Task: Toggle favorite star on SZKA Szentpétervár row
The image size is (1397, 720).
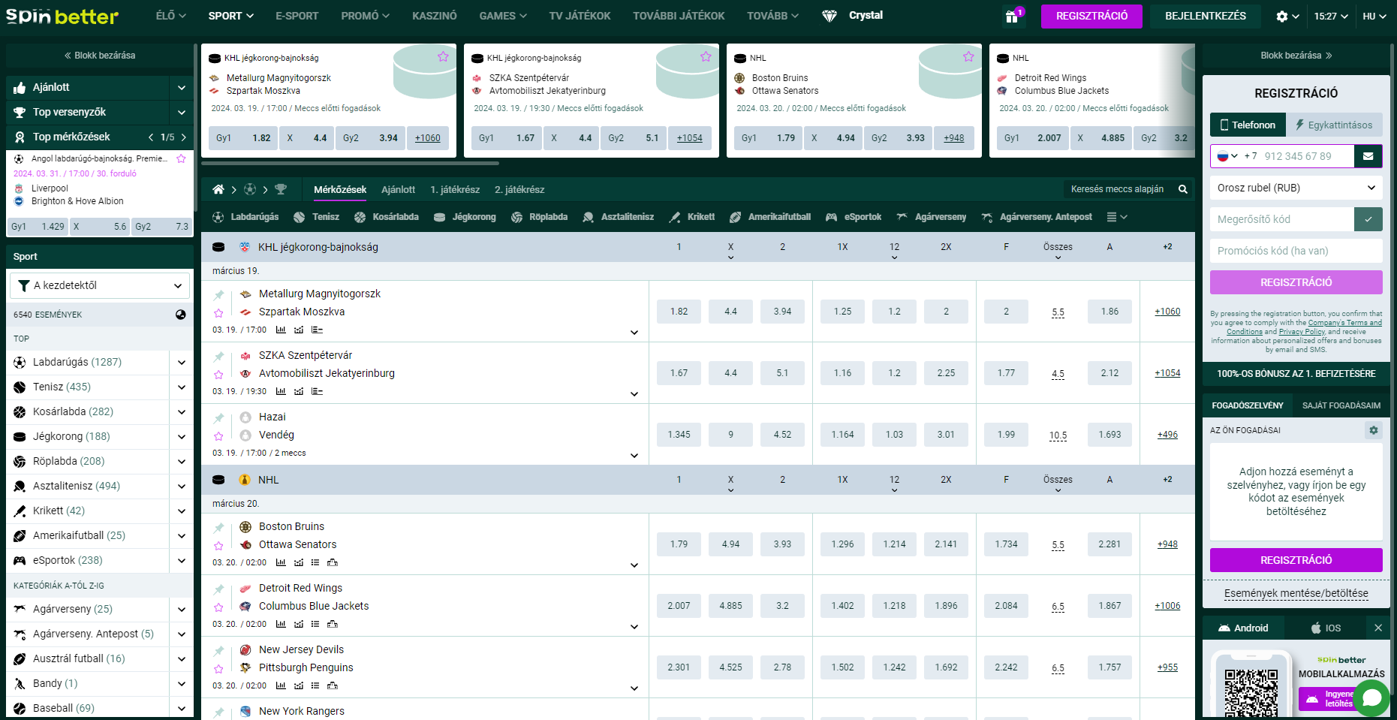Action: (218, 375)
